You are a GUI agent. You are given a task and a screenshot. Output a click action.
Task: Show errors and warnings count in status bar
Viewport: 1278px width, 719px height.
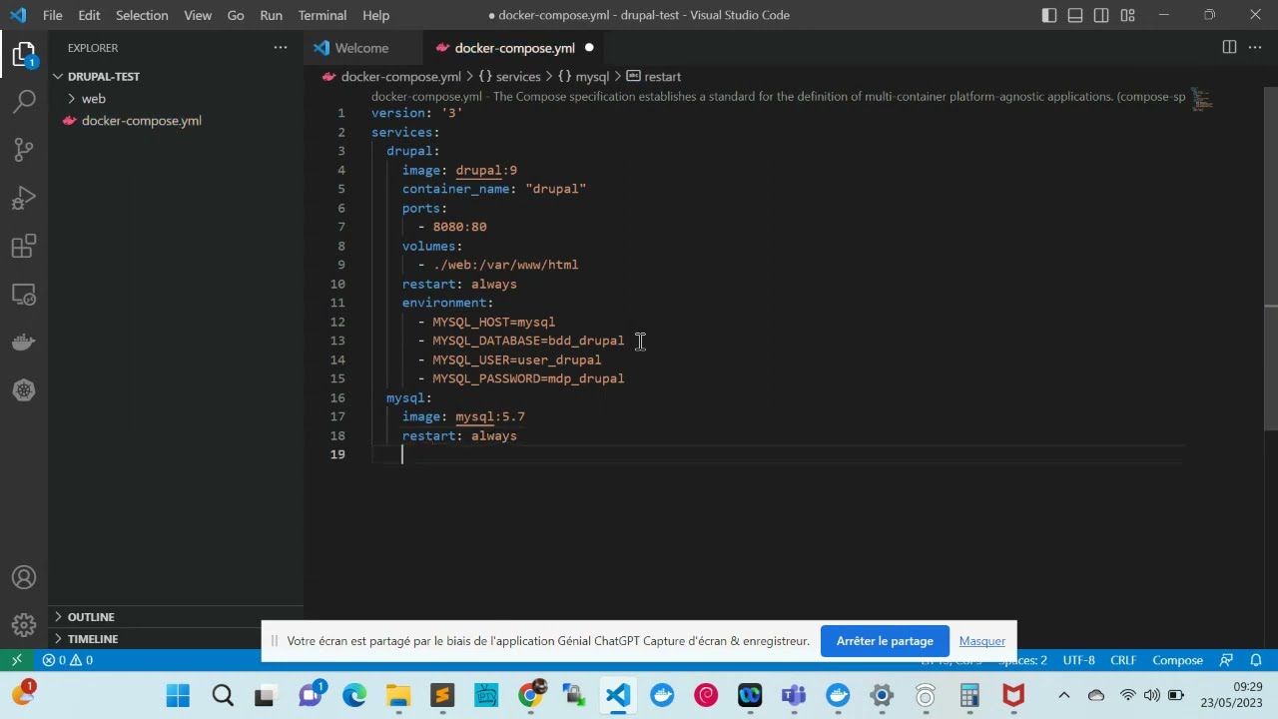(x=67, y=660)
